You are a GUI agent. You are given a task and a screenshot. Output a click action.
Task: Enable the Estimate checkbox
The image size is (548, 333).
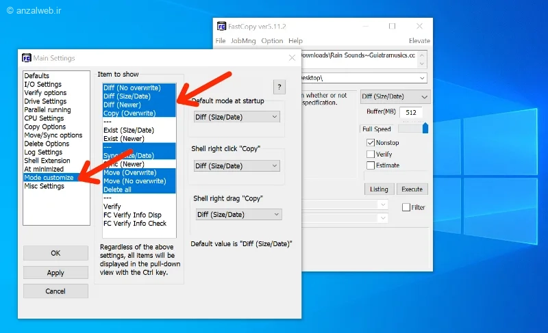point(371,165)
